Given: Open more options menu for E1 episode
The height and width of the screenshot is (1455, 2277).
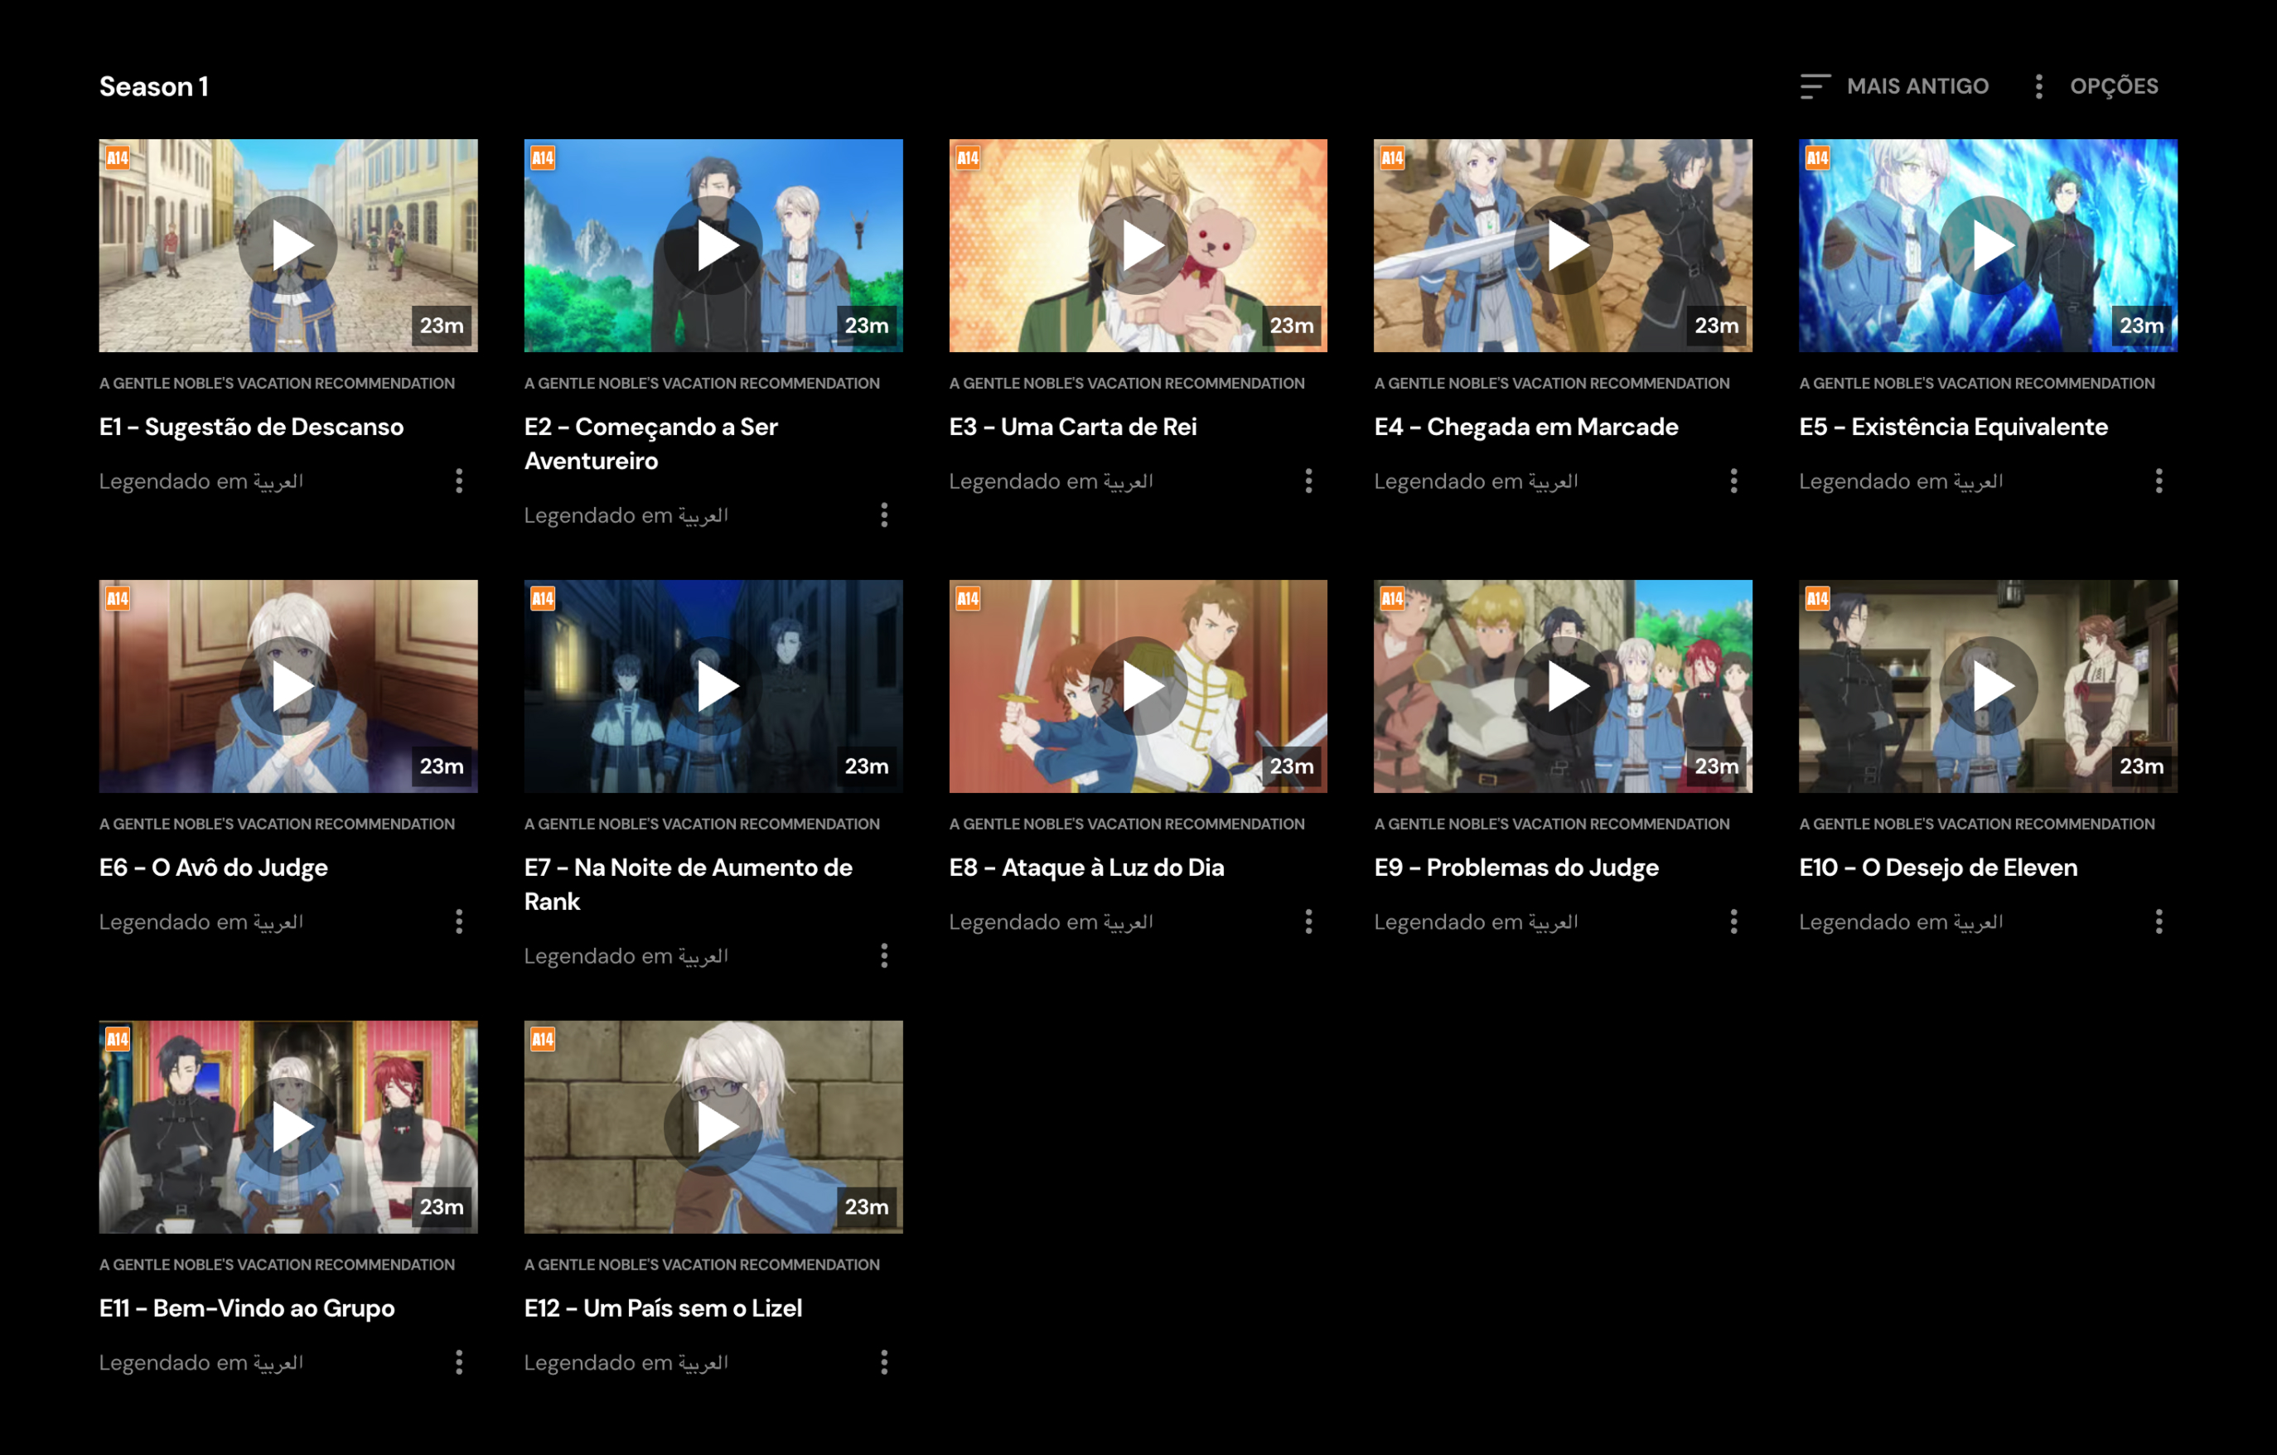Looking at the screenshot, I should [458, 481].
